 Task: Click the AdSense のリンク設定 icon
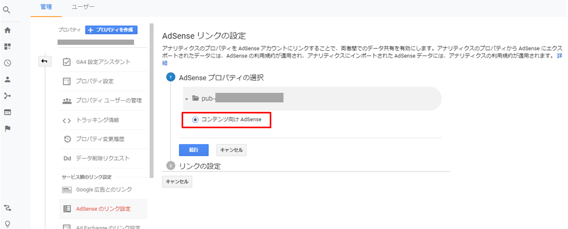click(67, 209)
